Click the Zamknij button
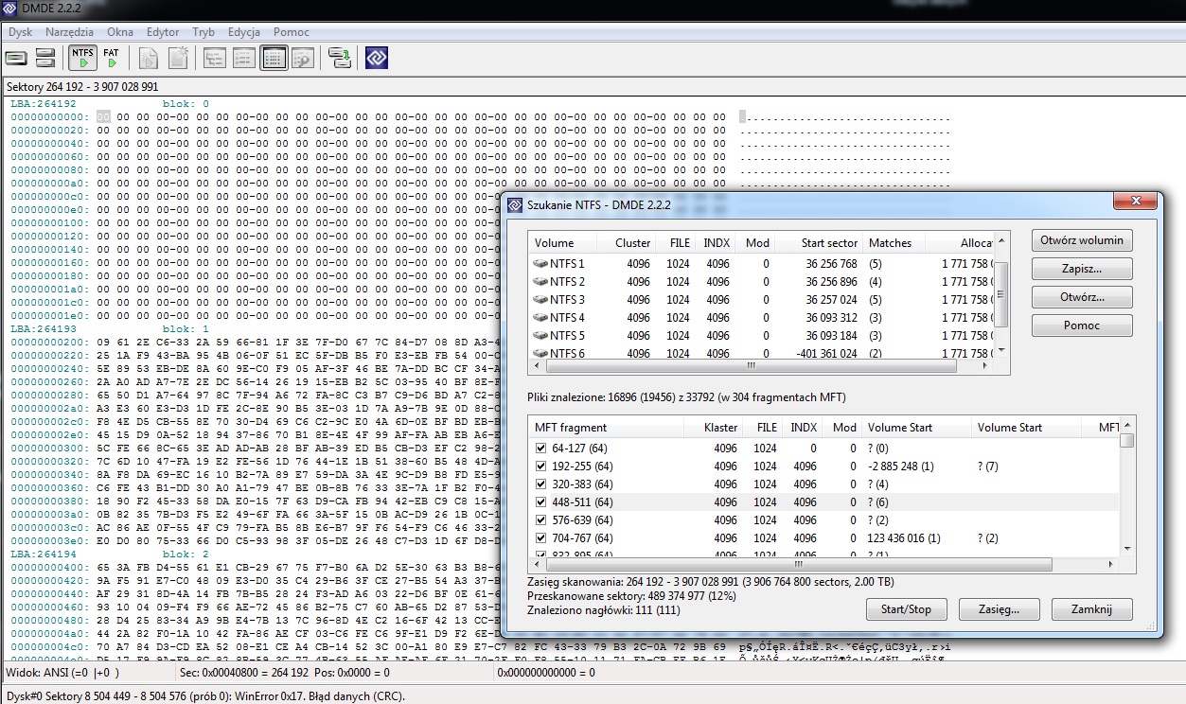The height and width of the screenshot is (704, 1186). [x=1092, y=609]
